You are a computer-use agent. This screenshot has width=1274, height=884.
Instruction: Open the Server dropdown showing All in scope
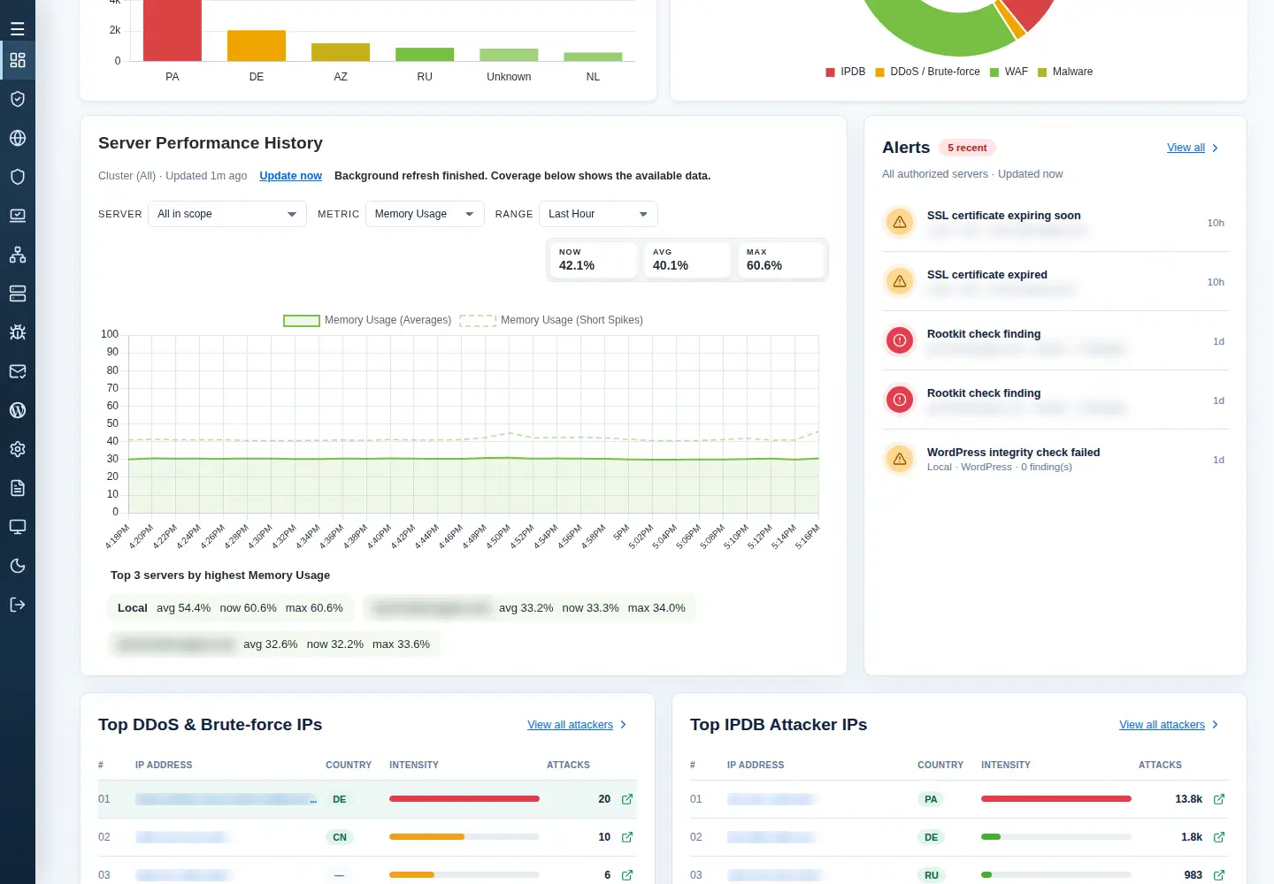click(227, 214)
